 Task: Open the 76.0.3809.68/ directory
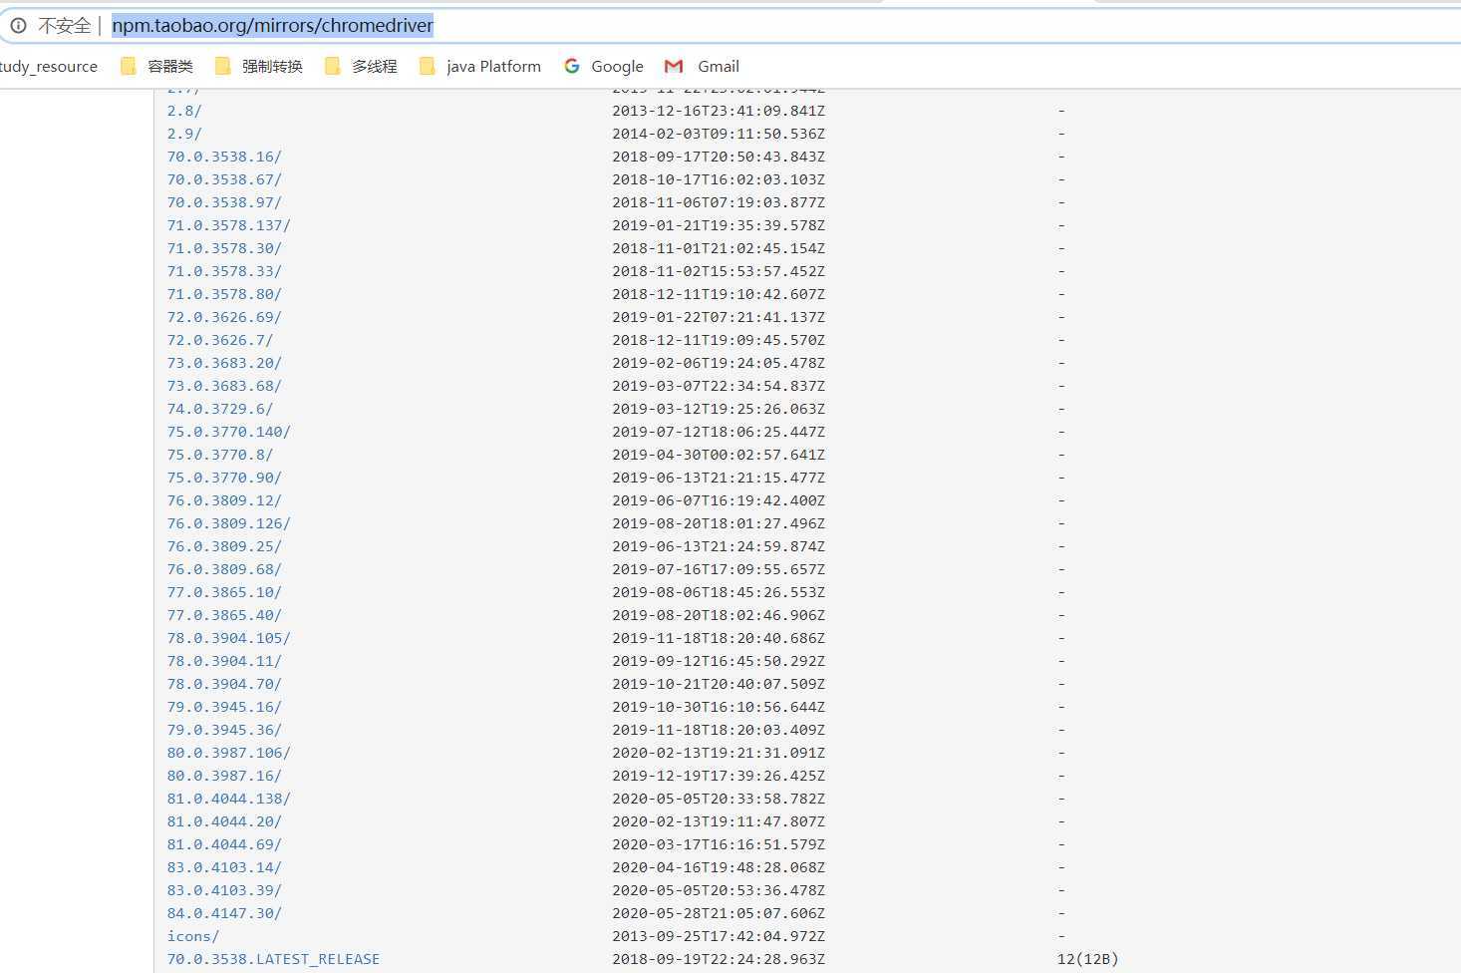224,569
